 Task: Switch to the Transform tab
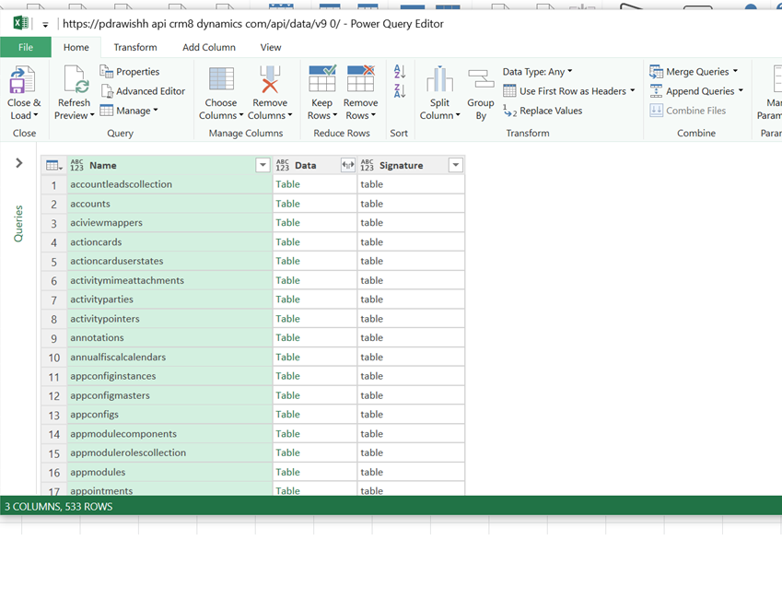tap(135, 47)
